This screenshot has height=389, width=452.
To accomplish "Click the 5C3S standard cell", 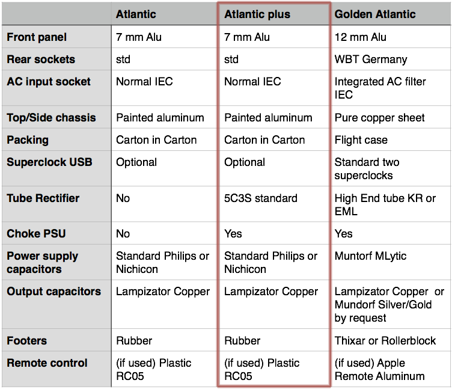I will coord(261,198).
